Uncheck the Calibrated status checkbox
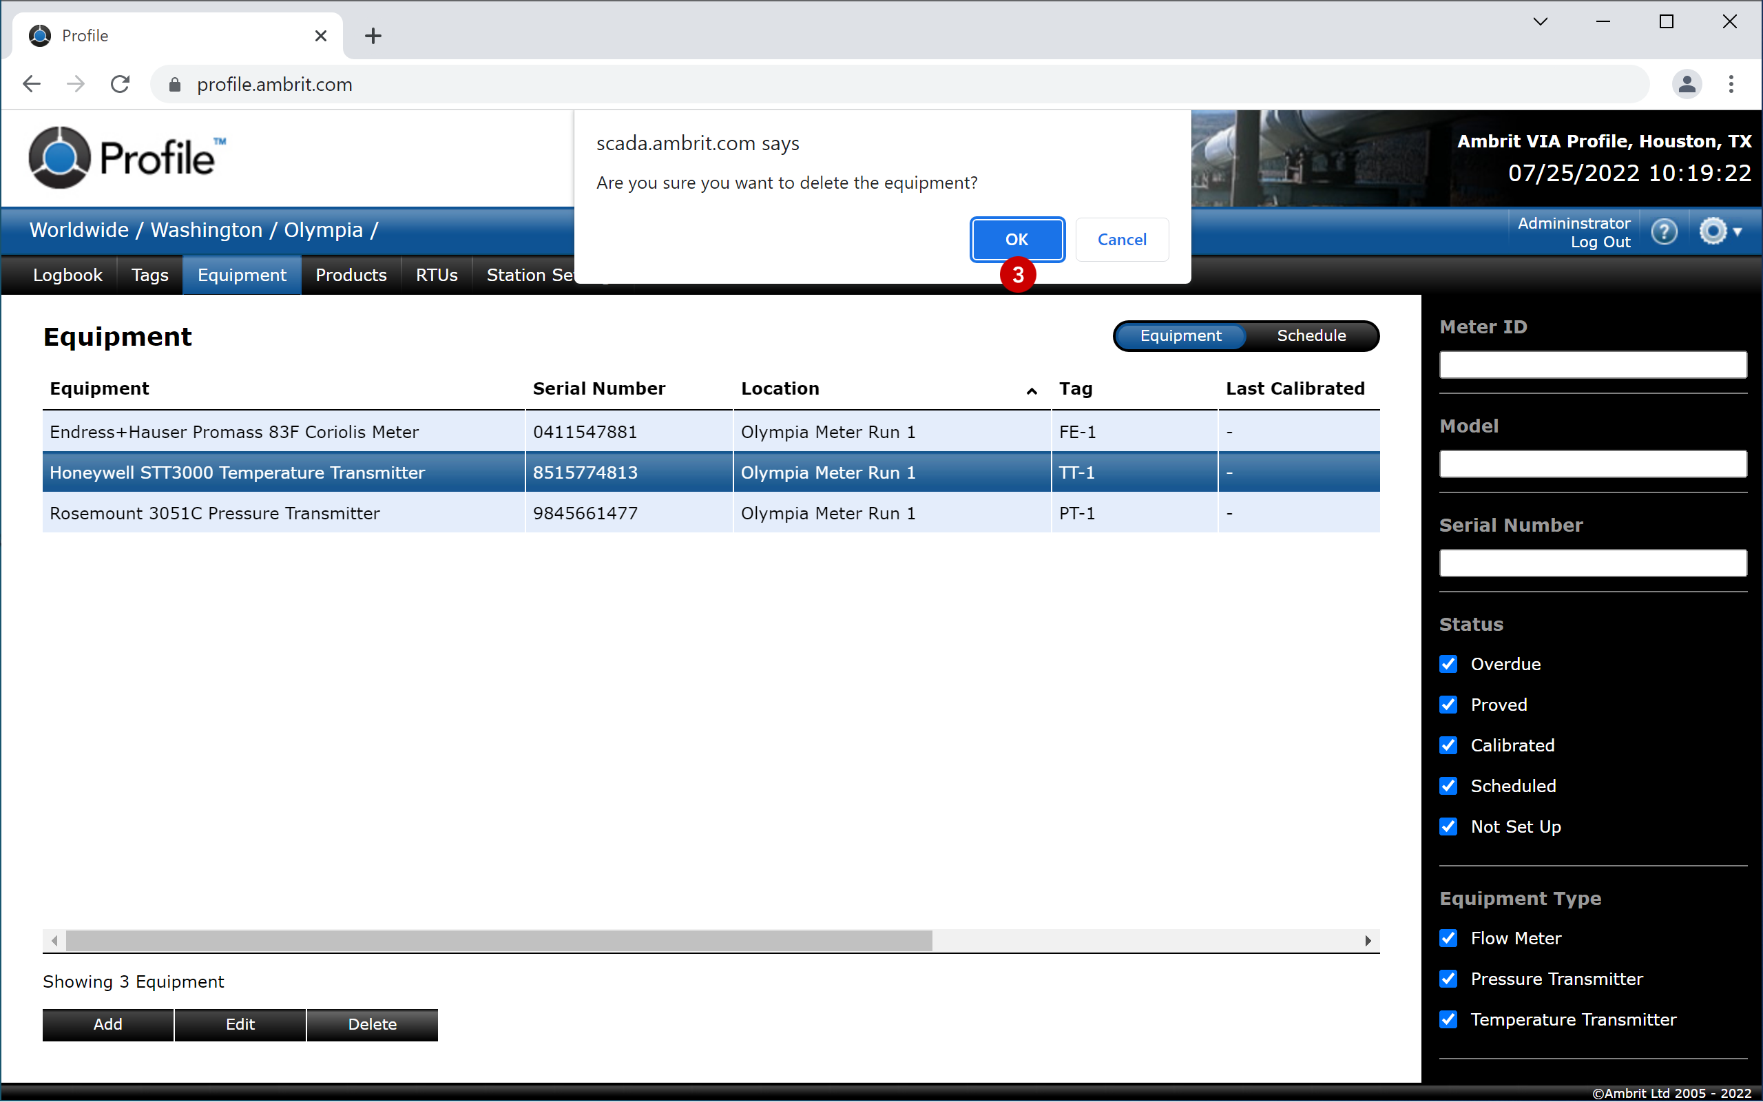 point(1448,746)
